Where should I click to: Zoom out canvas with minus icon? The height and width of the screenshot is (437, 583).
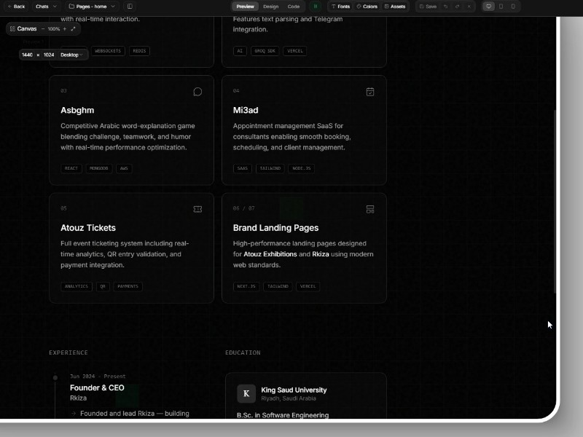click(x=42, y=28)
